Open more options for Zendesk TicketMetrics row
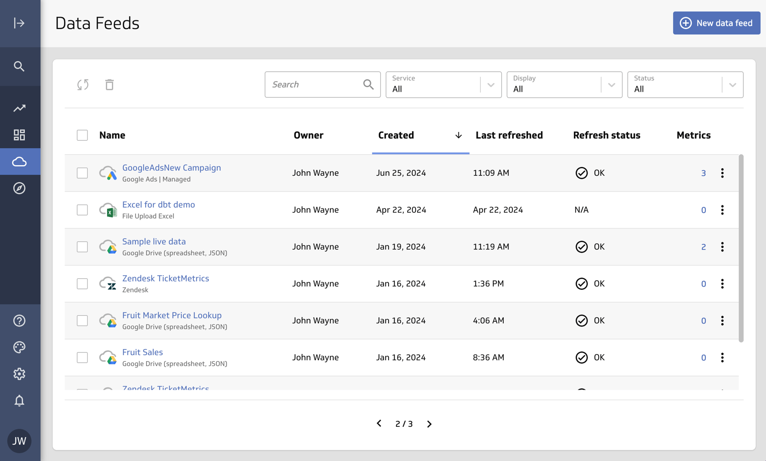 [x=722, y=284]
